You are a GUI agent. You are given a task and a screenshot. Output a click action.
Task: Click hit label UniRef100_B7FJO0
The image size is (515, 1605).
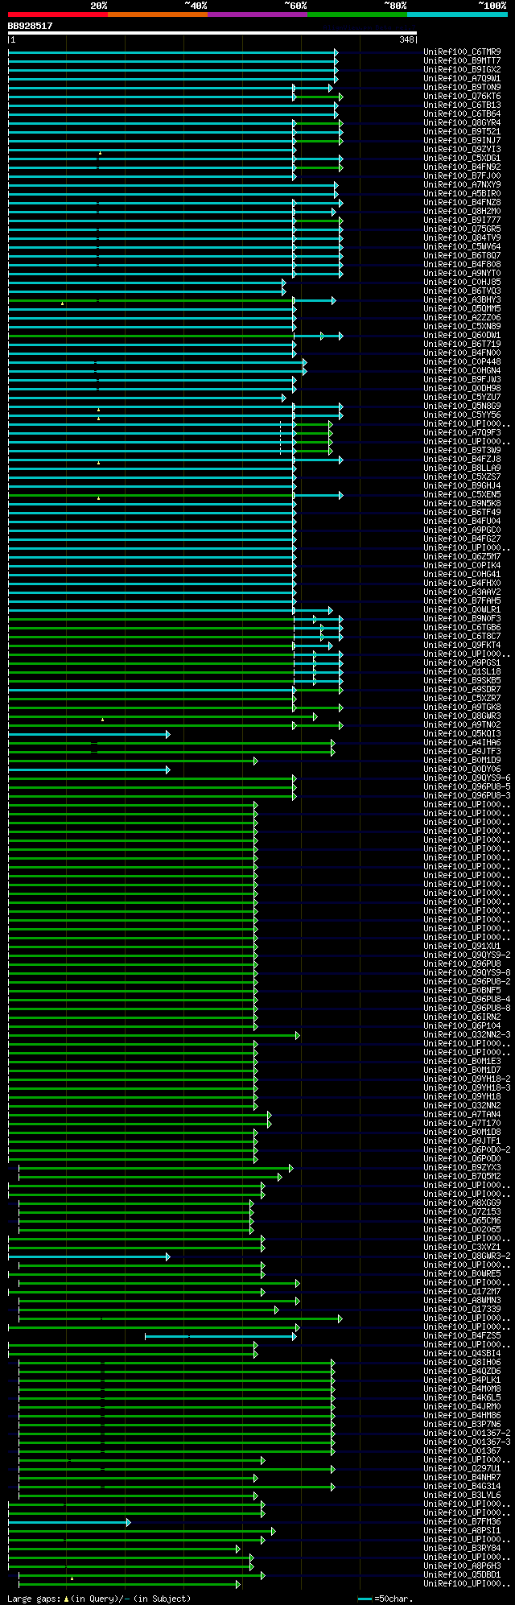coord(463,175)
